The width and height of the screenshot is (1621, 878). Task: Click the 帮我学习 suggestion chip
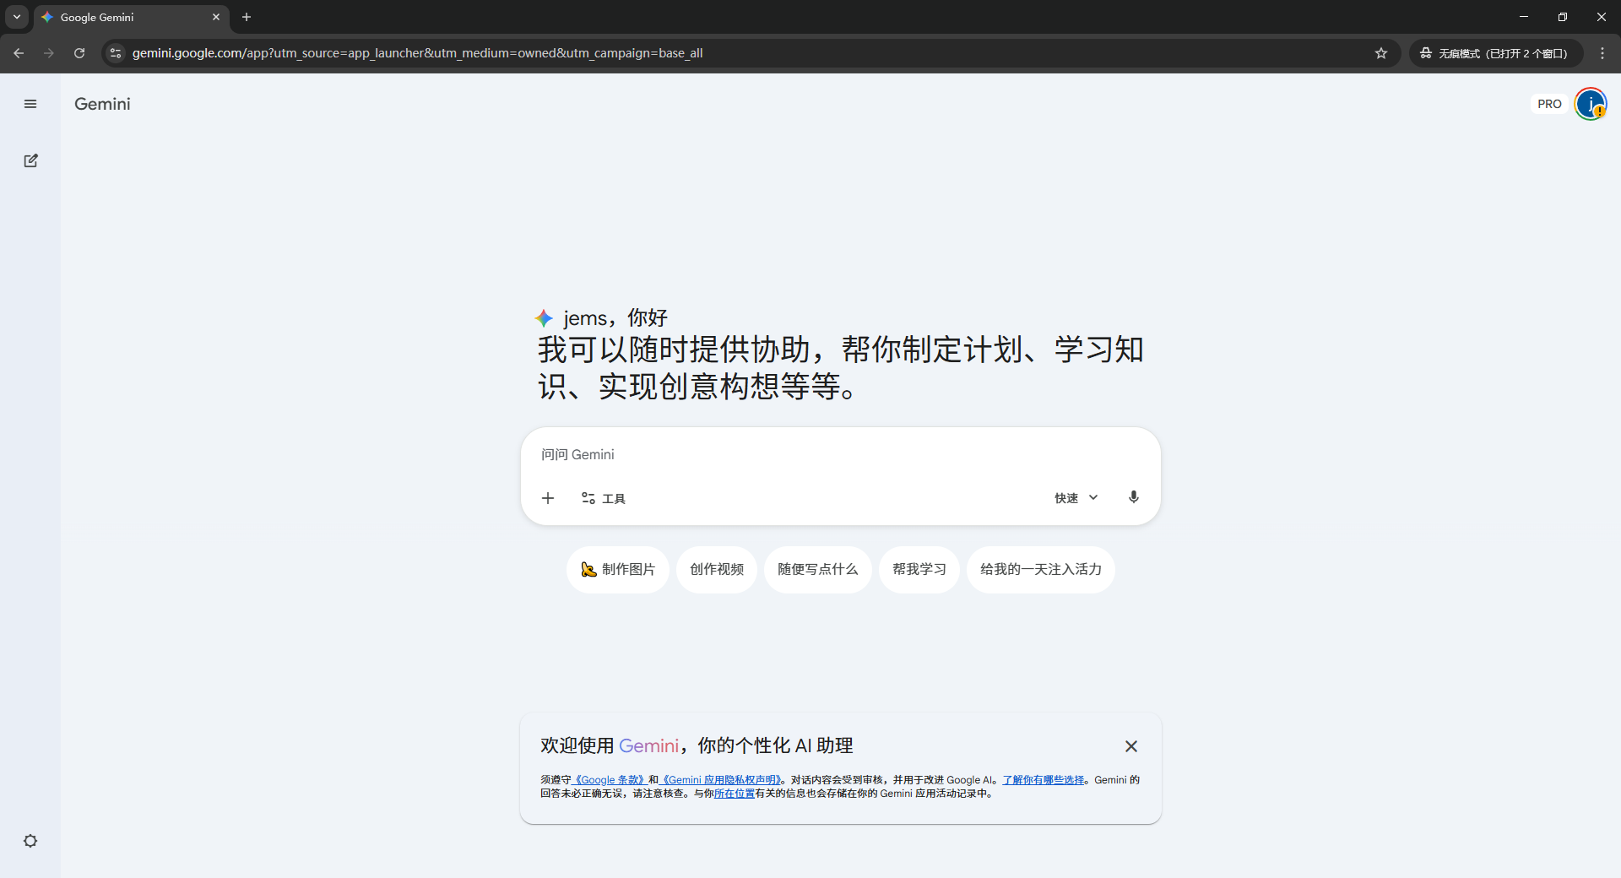coord(919,570)
